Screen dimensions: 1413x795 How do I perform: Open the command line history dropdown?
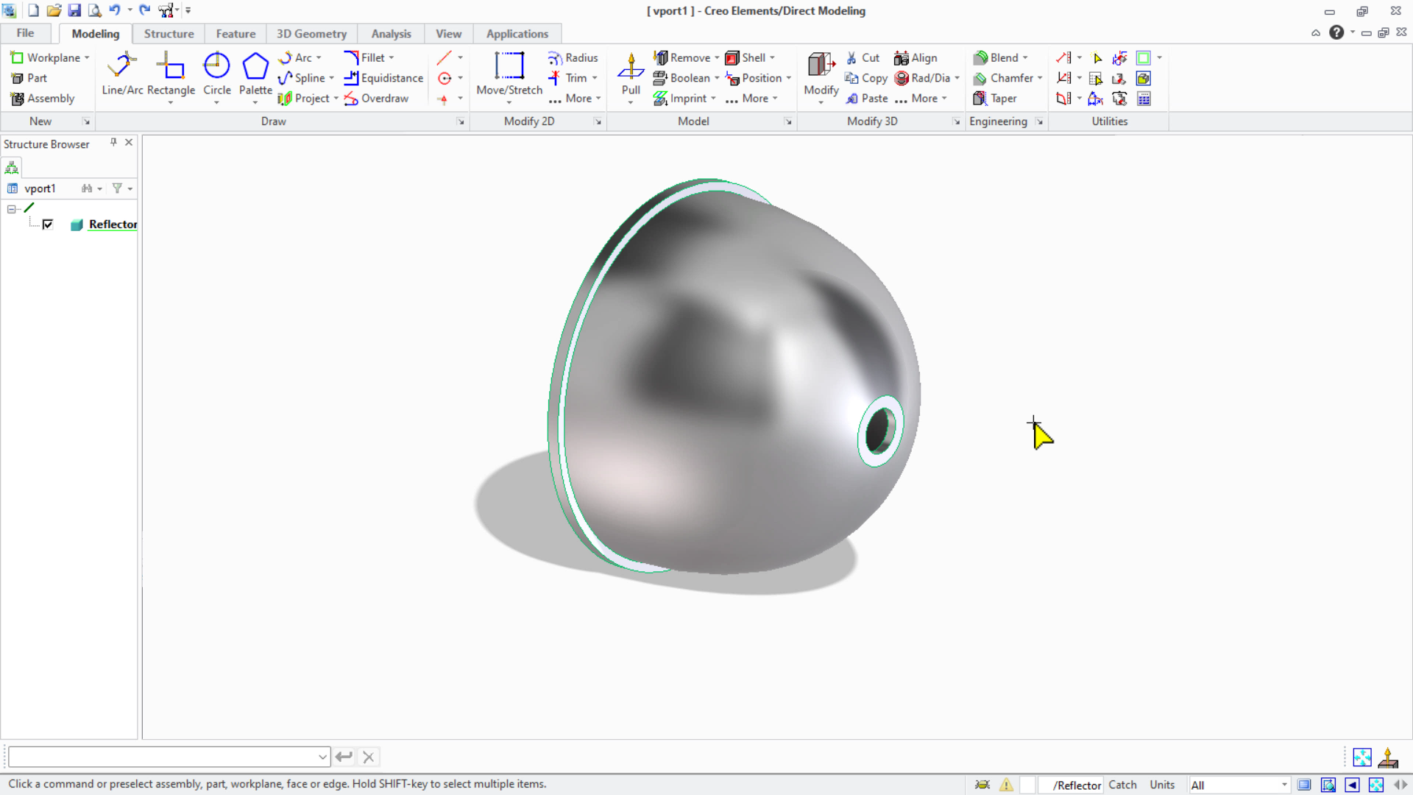pos(322,757)
